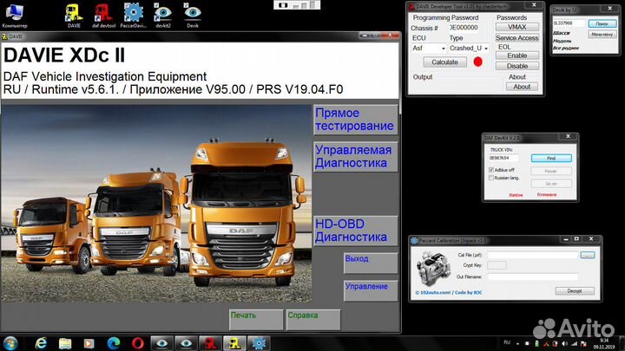This screenshot has height=351, width=625.
Task: Open the PaccarDavi gear desktop shortcut
Action: point(134,16)
